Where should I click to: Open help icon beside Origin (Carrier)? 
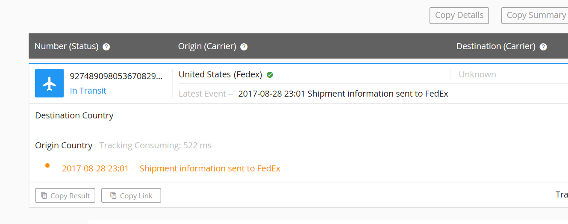[x=244, y=47]
